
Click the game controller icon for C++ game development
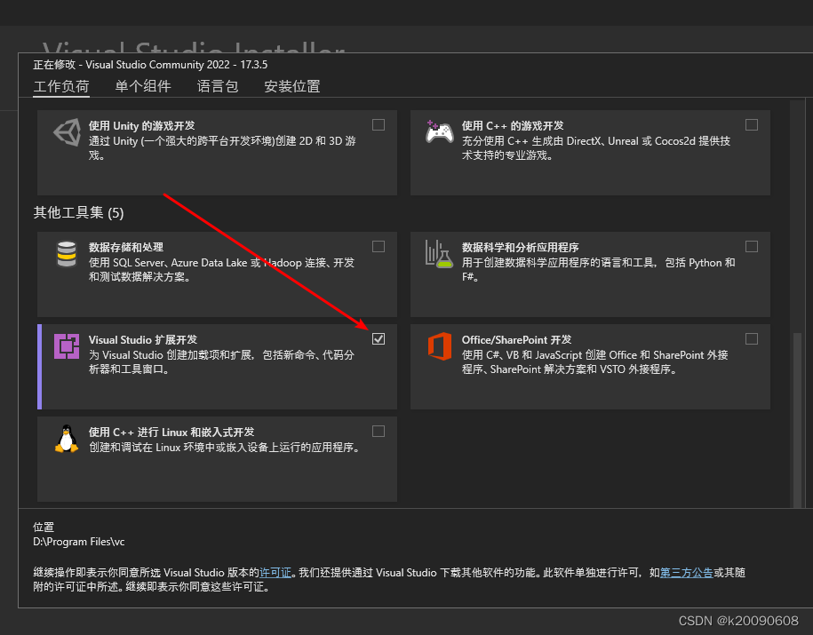coord(439,133)
